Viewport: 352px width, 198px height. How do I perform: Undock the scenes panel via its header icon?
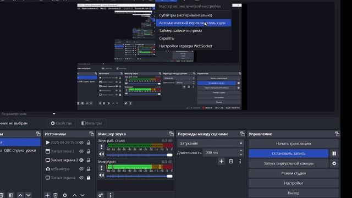coord(38,134)
